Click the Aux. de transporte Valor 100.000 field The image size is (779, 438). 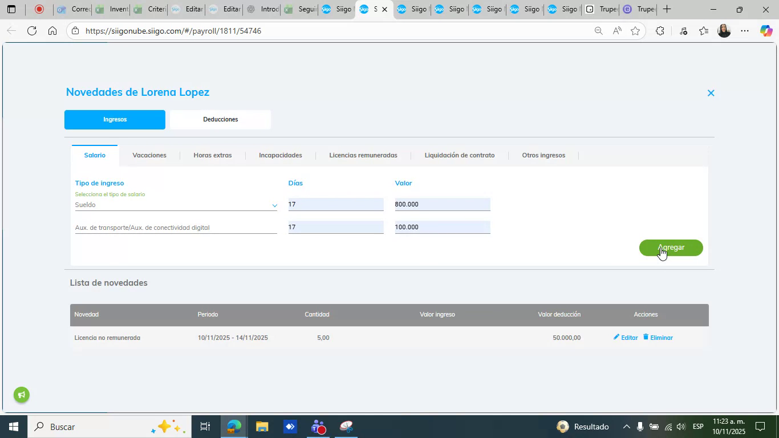click(x=443, y=227)
